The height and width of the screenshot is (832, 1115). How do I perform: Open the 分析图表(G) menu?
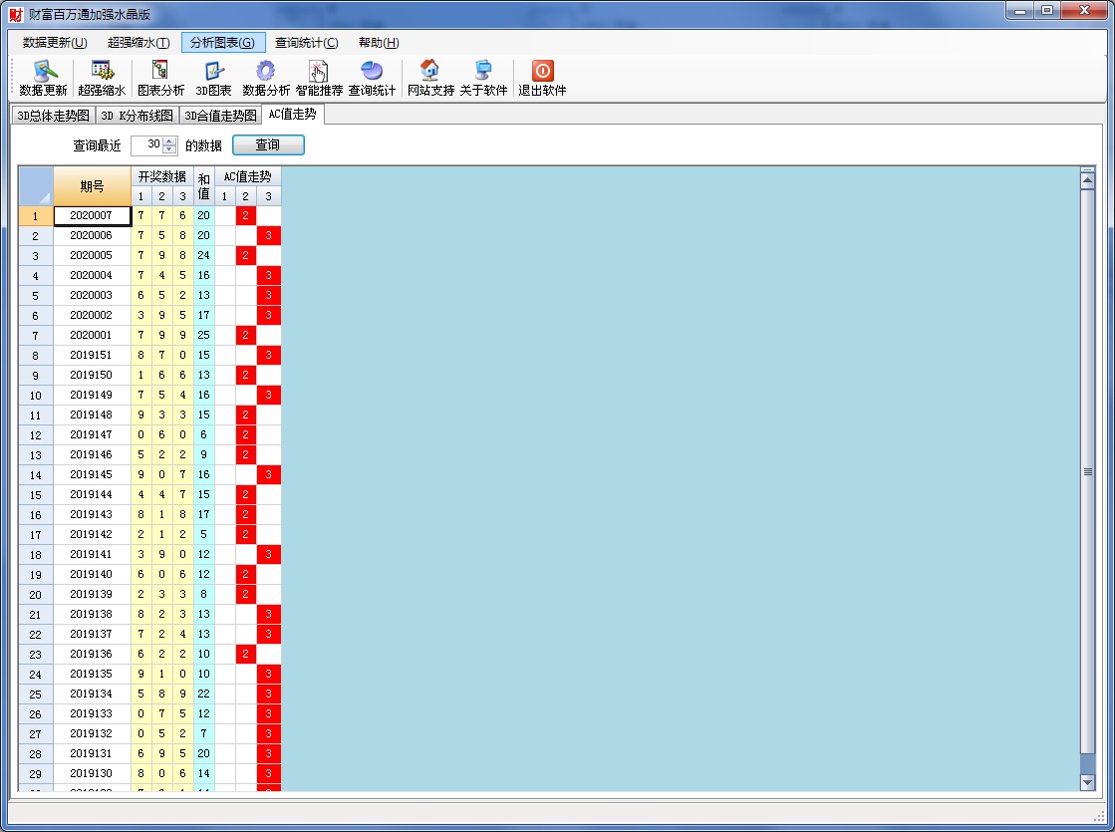click(223, 43)
